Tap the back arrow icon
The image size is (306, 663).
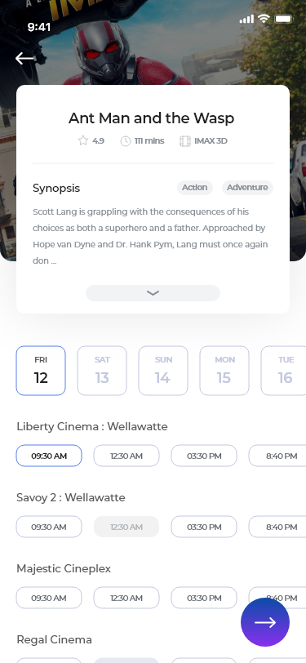tap(24, 58)
